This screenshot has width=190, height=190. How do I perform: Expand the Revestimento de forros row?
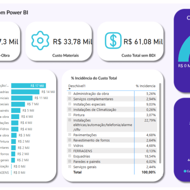point(70,140)
